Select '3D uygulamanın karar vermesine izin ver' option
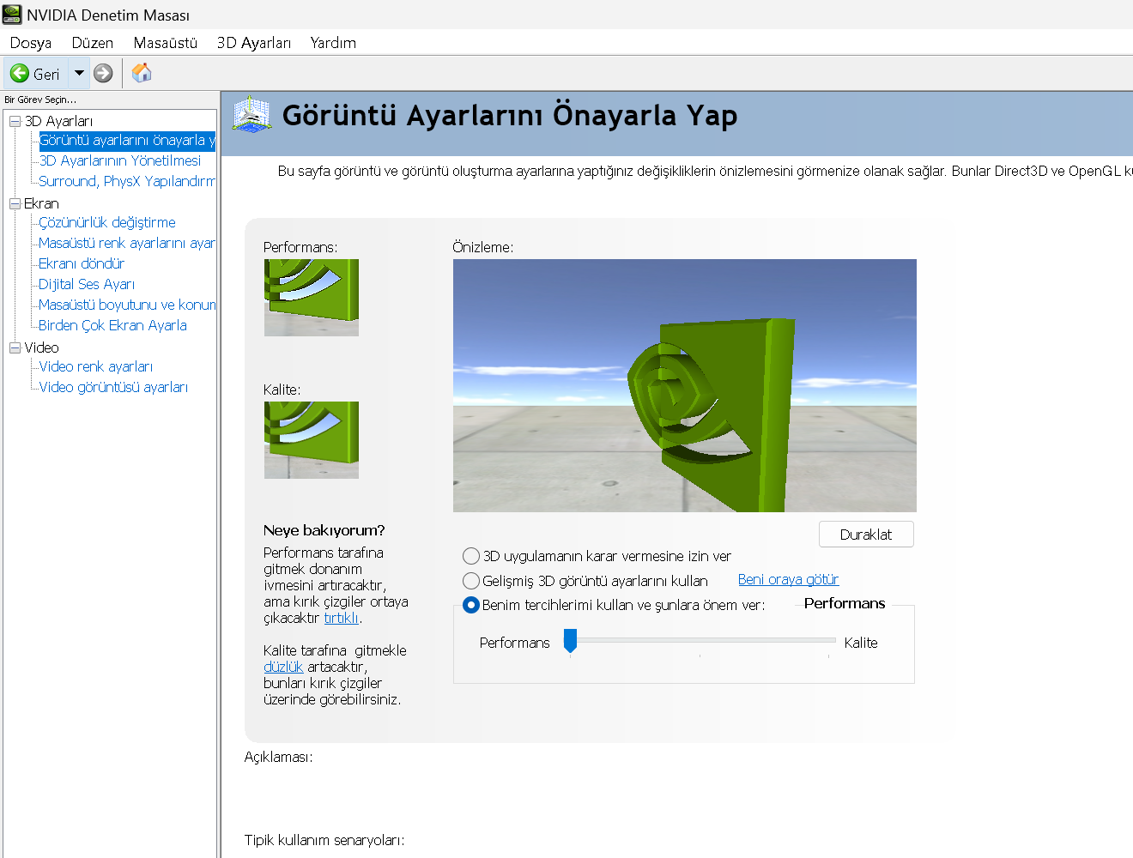1133x858 pixels. pyautogui.click(x=471, y=556)
